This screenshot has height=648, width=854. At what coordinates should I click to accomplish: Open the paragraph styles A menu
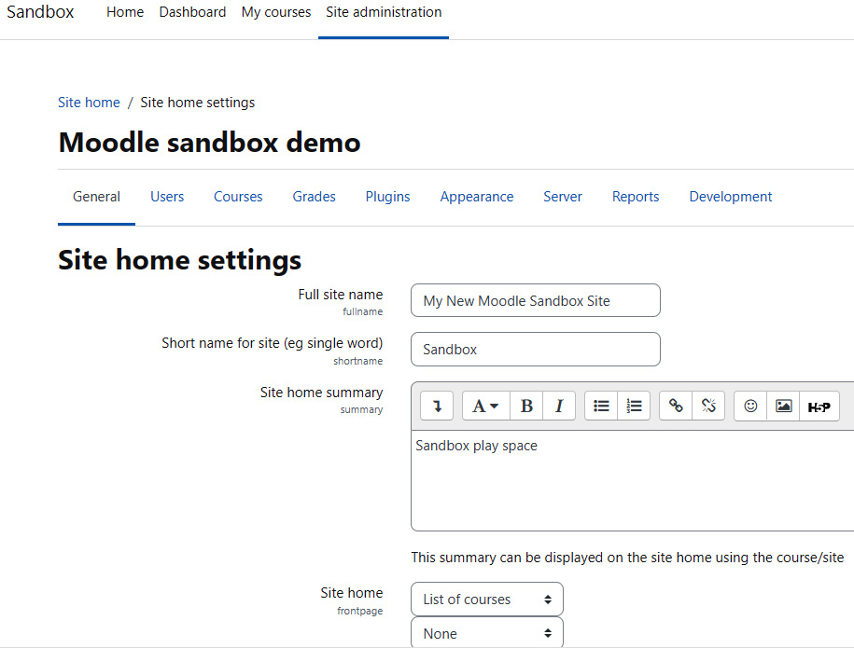tap(486, 406)
